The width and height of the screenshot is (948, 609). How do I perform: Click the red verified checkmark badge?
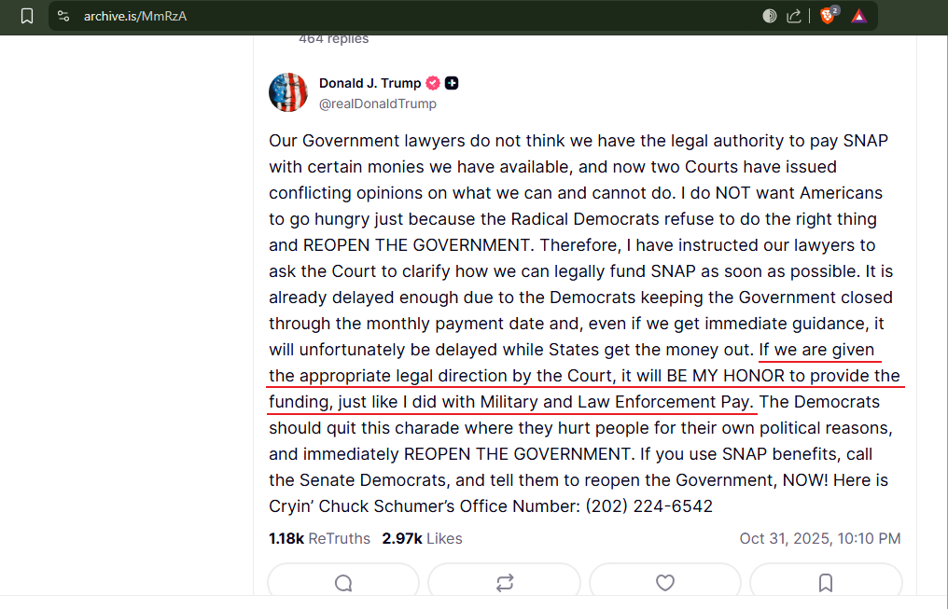(x=433, y=83)
